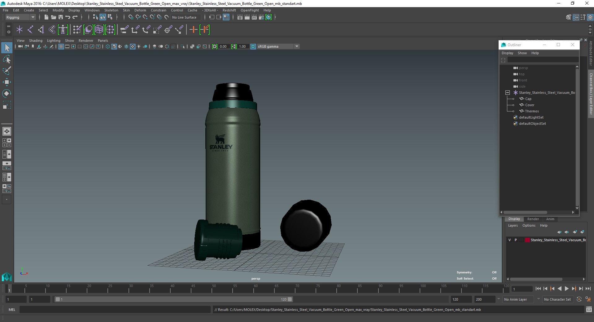Choose the Scale tool in toolbox
This screenshot has width=594, height=322.
7,105
